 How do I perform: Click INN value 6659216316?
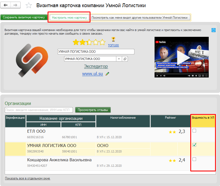(x=35, y=137)
